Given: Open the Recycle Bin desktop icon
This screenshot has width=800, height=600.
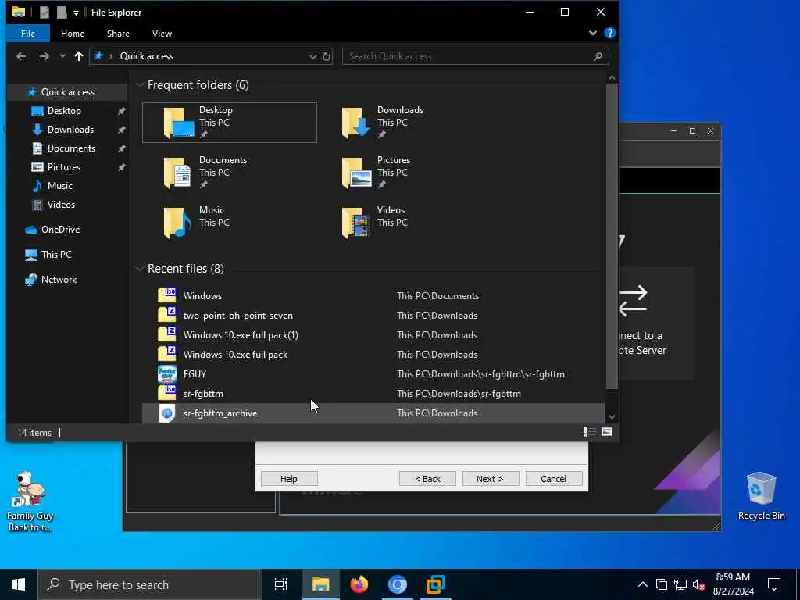Looking at the screenshot, I should [x=761, y=496].
